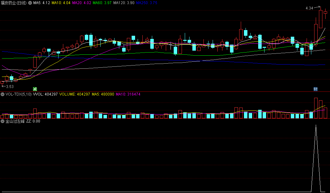The width and height of the screenshot is (330, 193).
Task: Click the 4.34 high price label
Action: [309, 8]
